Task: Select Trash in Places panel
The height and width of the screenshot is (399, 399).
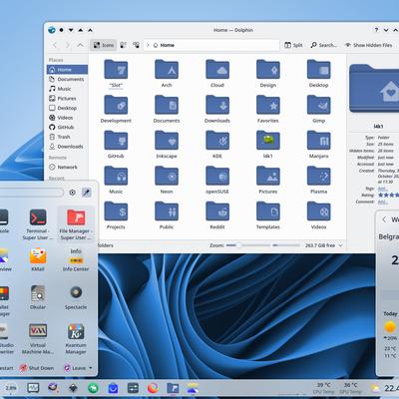Action: [67, 137]
